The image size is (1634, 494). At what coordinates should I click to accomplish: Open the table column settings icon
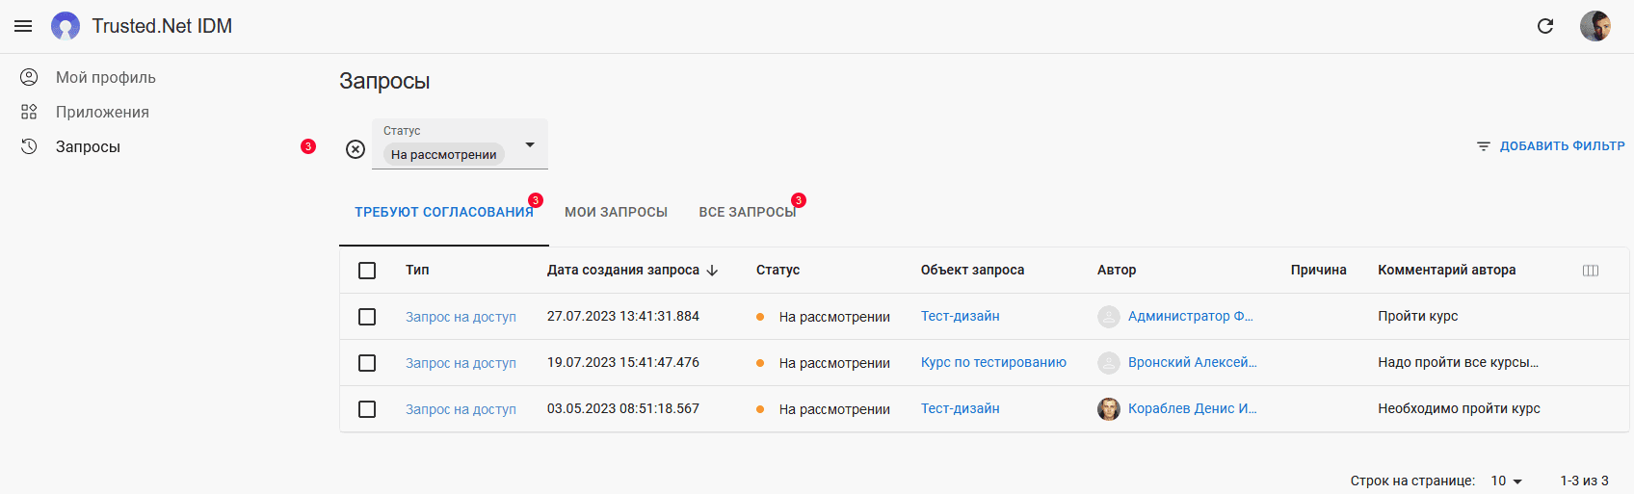click(x=1591, y=271)
